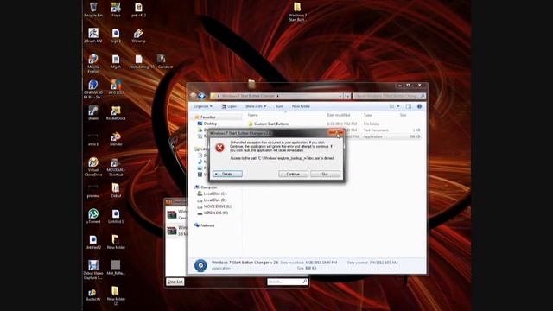This screenshot has width=553, height=311.
Task: Open Local Disk (D:) in navigation pane
Action: point(215,200)
